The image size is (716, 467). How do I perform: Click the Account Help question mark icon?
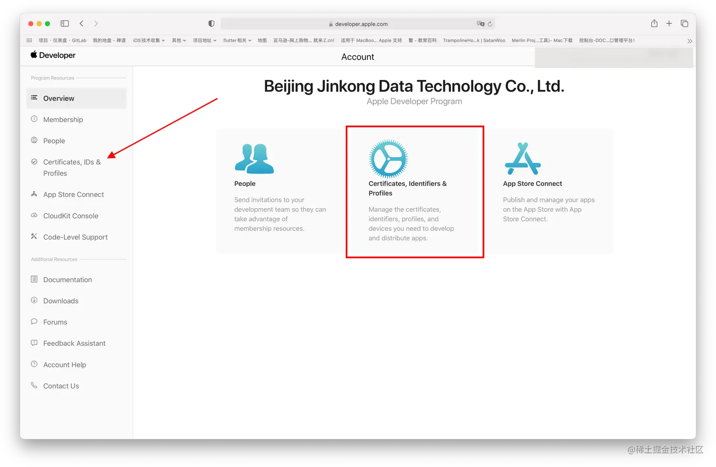34,364
